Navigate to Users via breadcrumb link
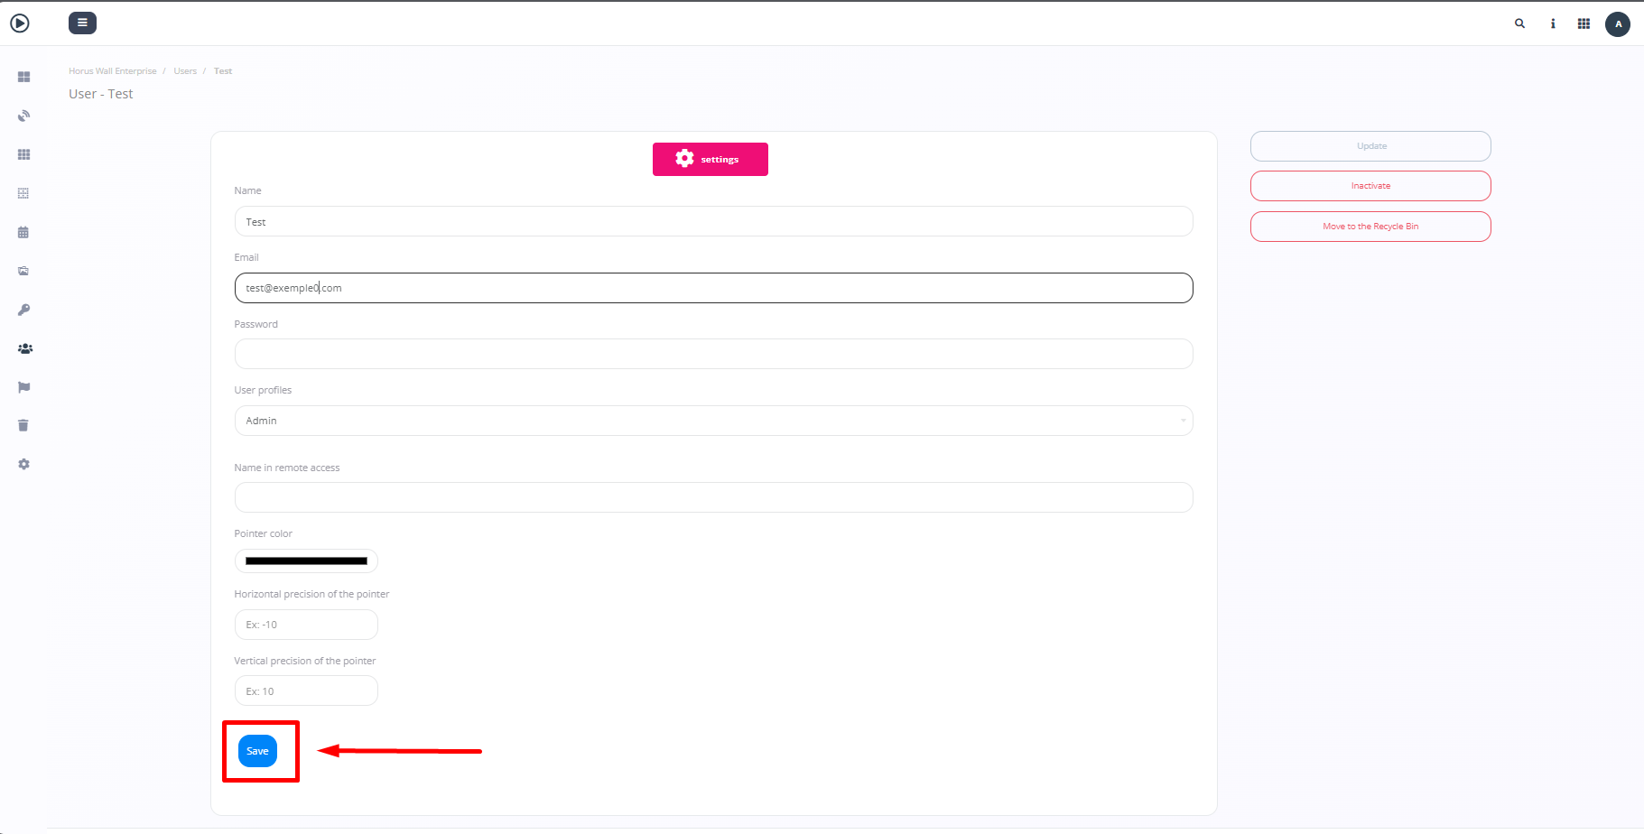 pyautogui.click(x=185, y=70)
